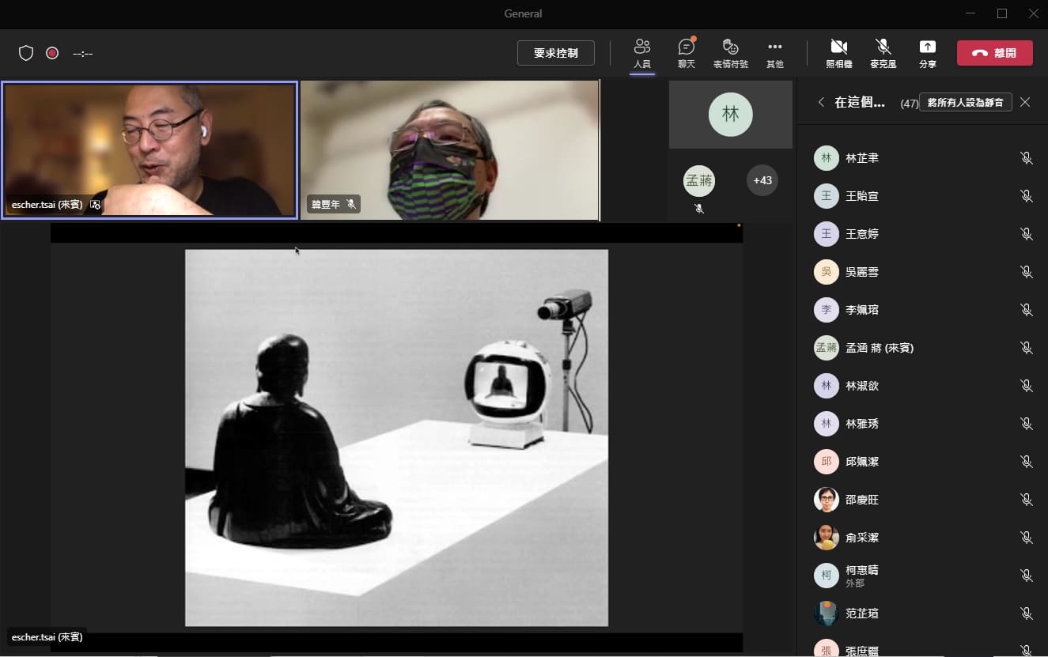Open the 聊天 chat panel
The height and width of the screenshot is (657, 1048).
tap(686, 52)
